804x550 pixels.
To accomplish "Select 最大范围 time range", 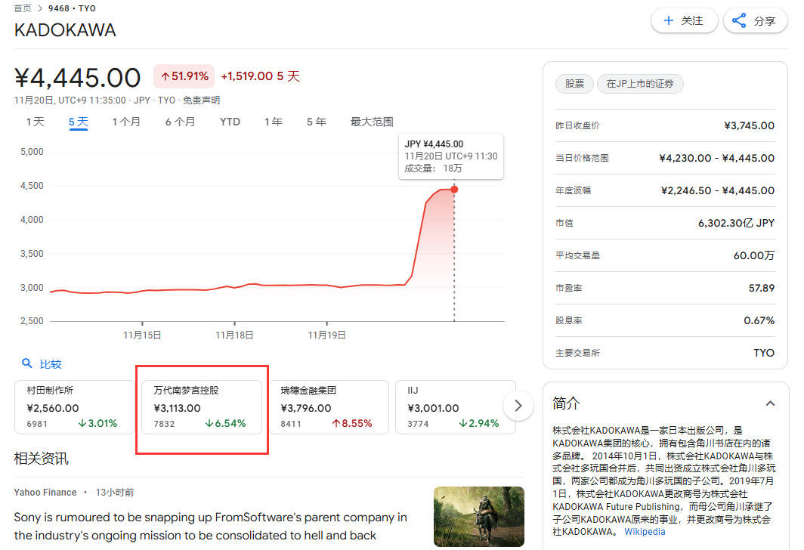I will [372, 122].
